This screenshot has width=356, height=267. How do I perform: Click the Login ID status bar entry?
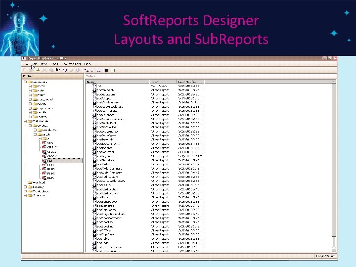point(325,256)
